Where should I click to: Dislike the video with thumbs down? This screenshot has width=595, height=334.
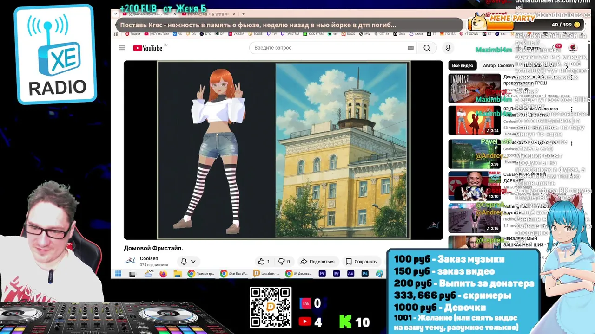tap(284, 262)
